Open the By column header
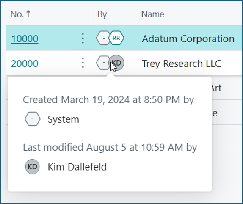 (x=102, y=14)
